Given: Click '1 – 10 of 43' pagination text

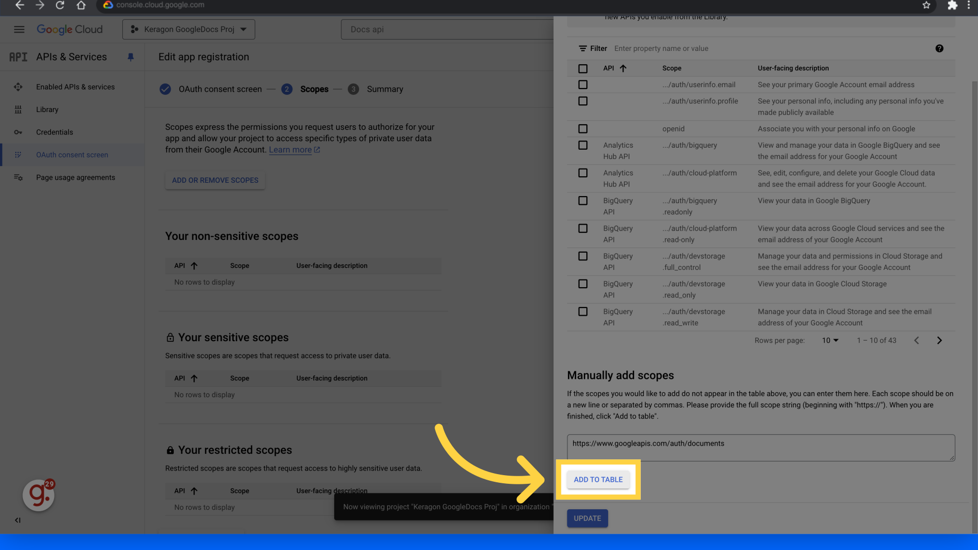Looking at the screenshot, I should click(876, 340).
